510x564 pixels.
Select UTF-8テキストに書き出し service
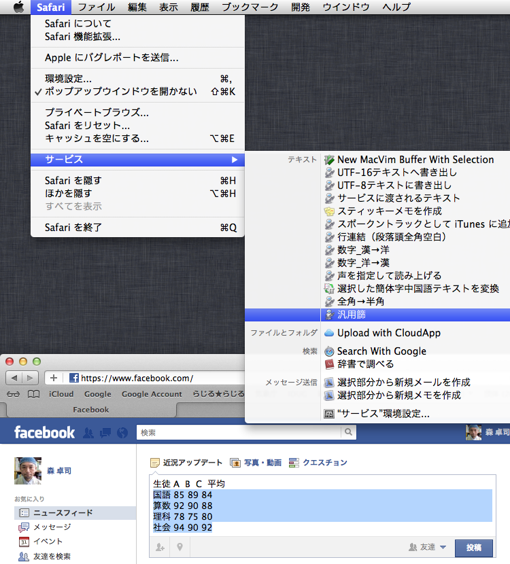click(415, 186)
